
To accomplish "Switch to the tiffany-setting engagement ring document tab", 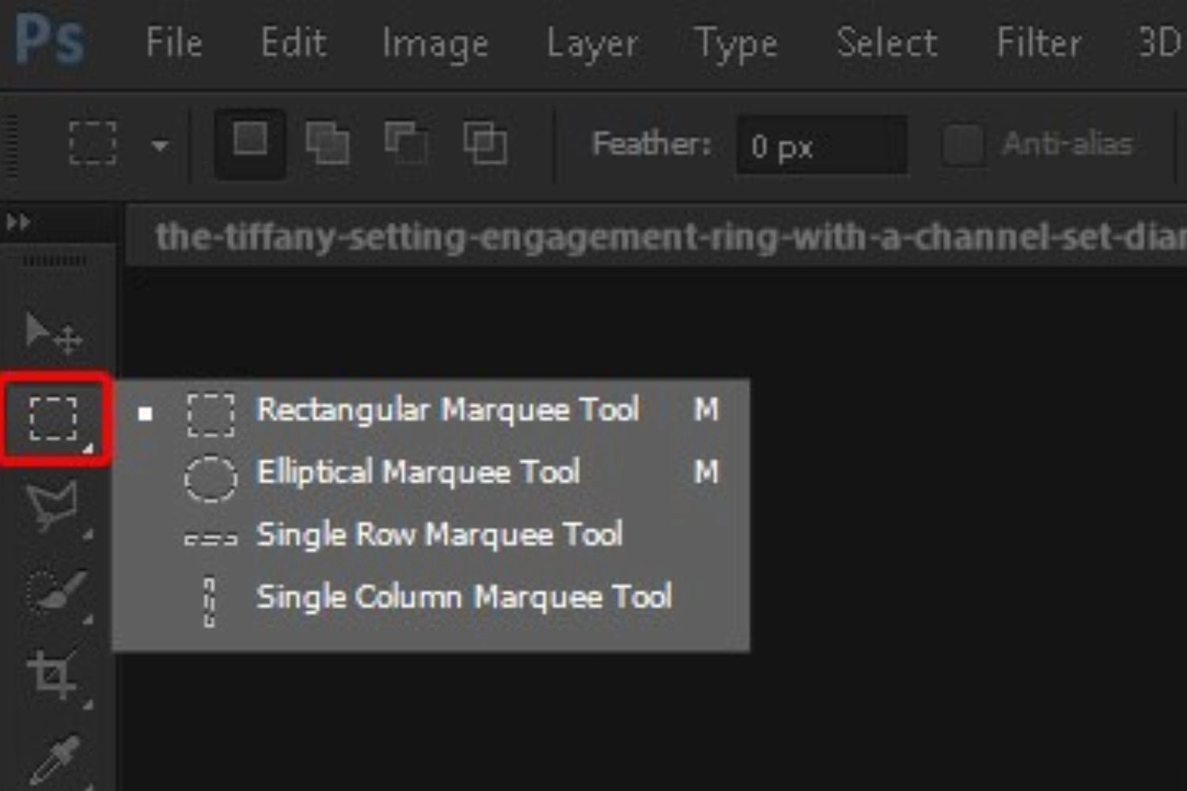I will click(x=657, y=237).
